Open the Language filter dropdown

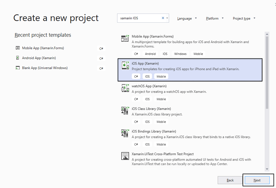point(187,18)
